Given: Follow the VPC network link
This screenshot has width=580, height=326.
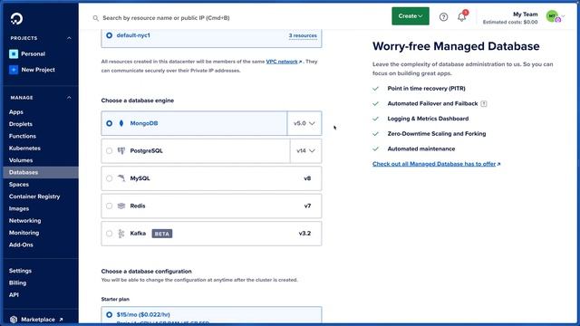Looking at the screenshot, I should [x=284, y=62].
